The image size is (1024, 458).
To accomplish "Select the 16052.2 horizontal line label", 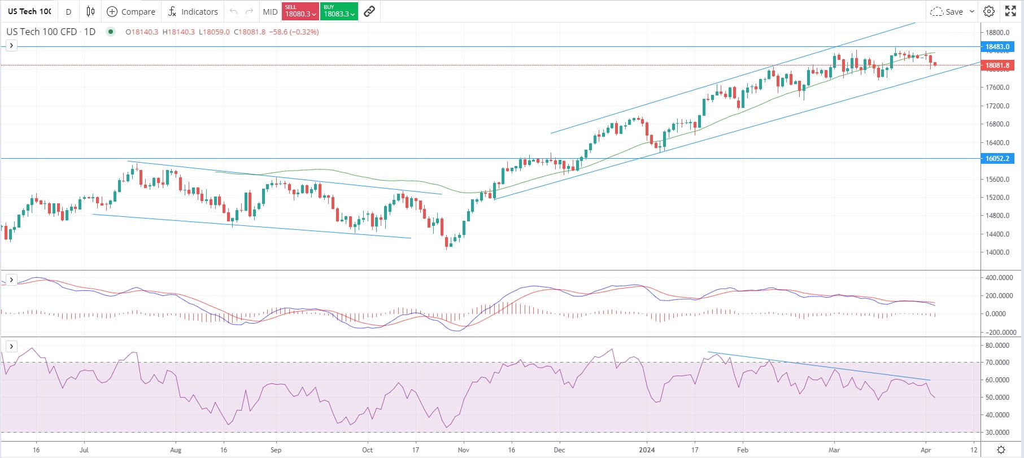I will [x=997, y=159].
